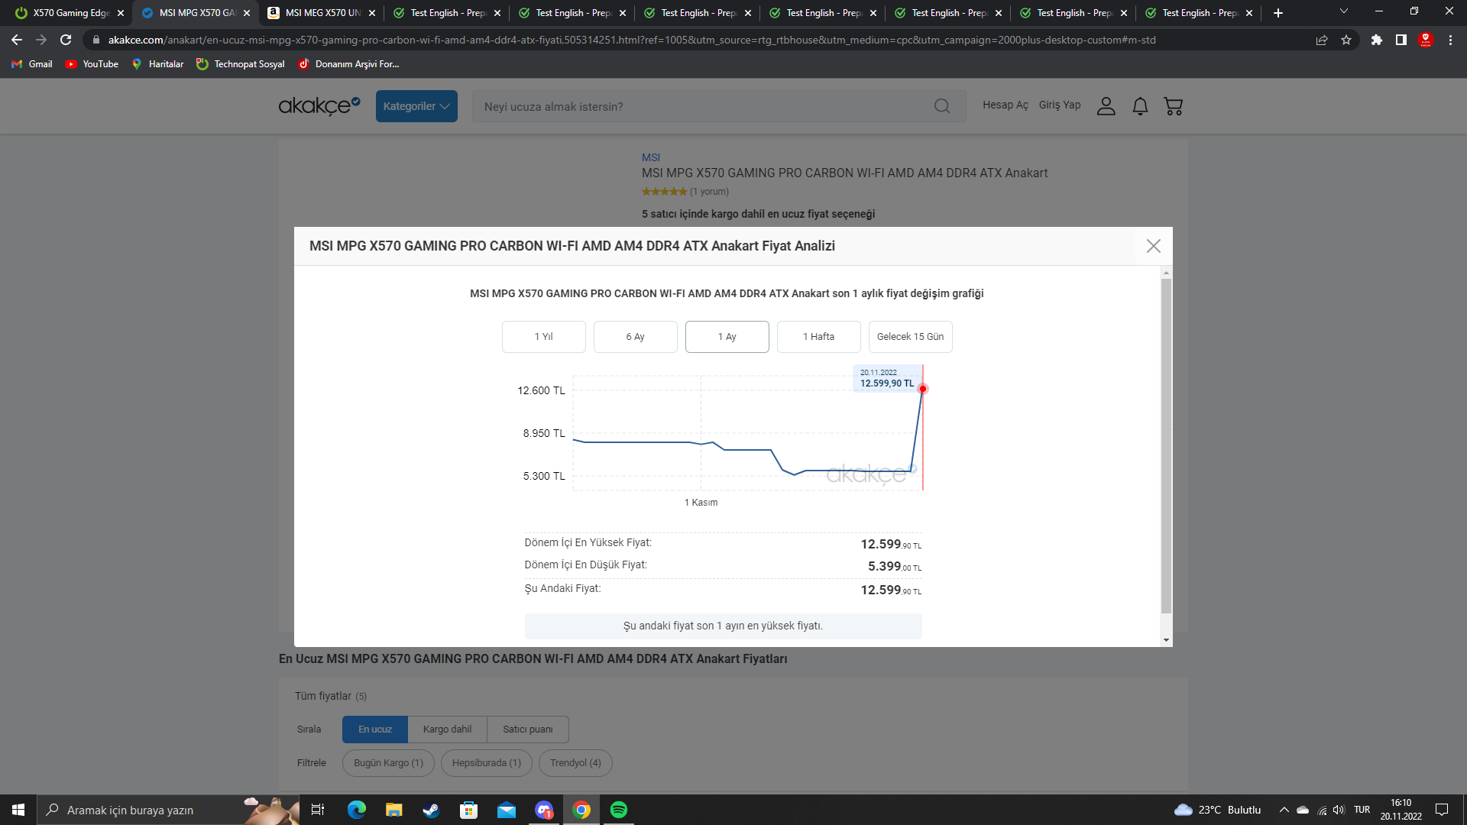Select the 1 Yıl price range

pos(543,337)
